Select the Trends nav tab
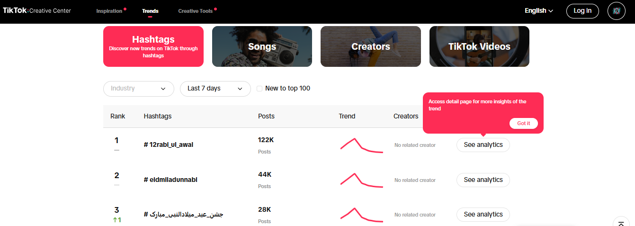Viewport: 635px width, 226px height. (150, 11)
